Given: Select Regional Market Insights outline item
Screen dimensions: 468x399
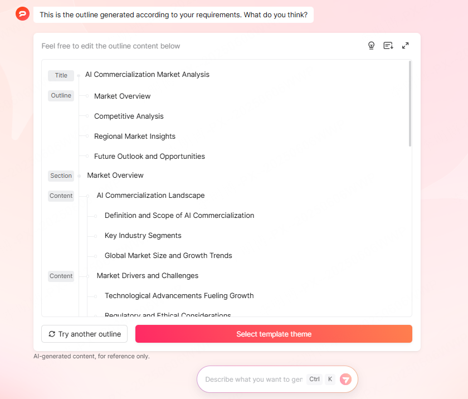Looking at the screenshot, I should point(134,137).
